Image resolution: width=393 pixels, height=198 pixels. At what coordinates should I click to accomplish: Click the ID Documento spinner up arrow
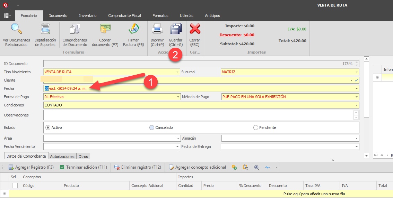(356, 62)
